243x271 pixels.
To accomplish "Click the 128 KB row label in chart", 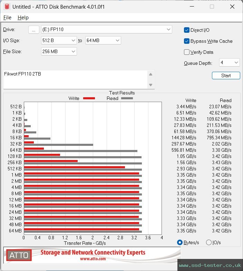I will 14,156.
